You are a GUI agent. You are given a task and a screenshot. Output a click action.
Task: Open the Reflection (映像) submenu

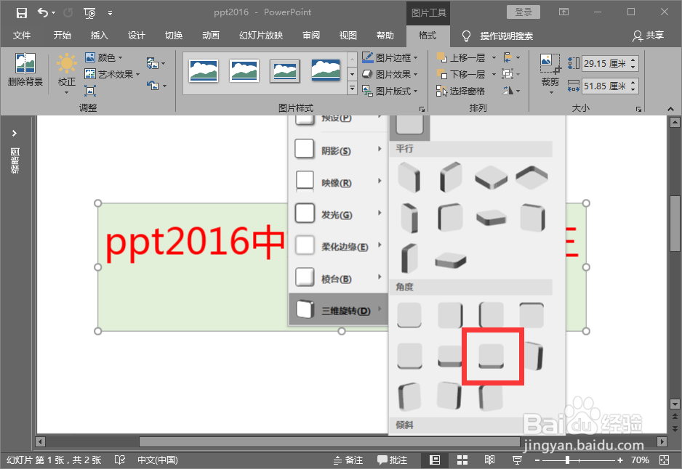(x=338, y=182)
